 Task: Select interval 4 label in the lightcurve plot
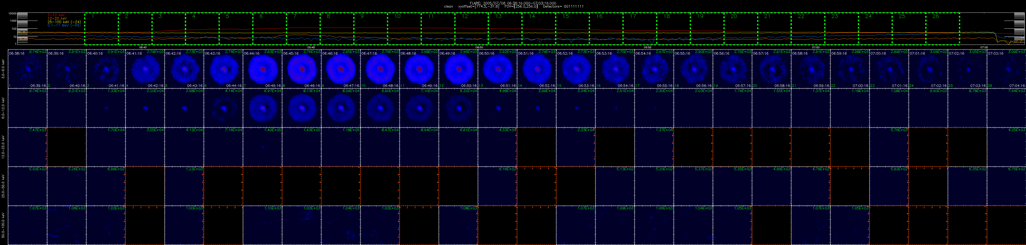(x=193, y=16)
